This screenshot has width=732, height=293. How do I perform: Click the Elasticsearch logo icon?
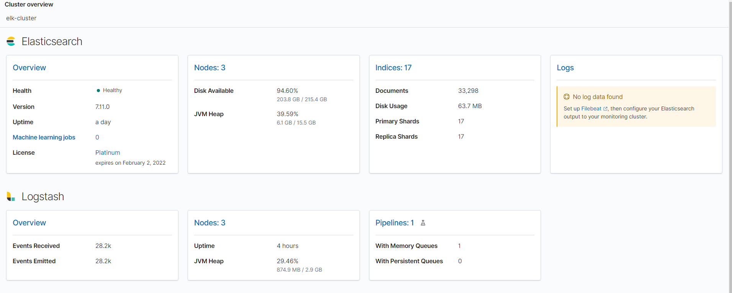coord(11,41)
